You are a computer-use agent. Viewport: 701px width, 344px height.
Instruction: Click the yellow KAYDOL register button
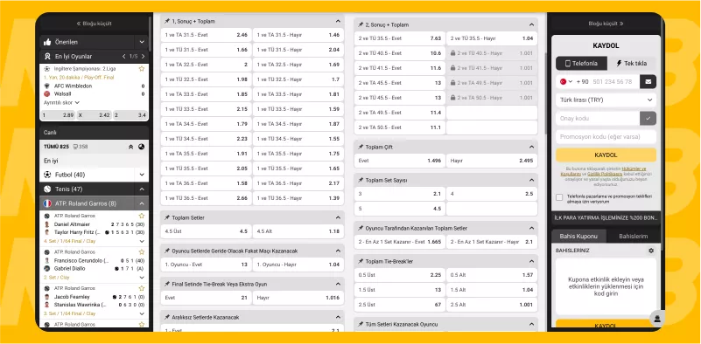[x=606, y=155]
